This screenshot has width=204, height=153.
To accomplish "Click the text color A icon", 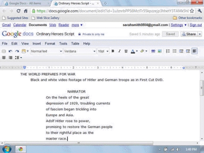I will [x=133, y=51].
